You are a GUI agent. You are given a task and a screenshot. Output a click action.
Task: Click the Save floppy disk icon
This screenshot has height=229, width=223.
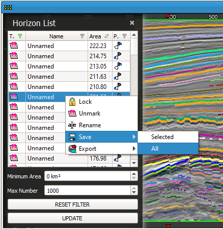[72, 137]
